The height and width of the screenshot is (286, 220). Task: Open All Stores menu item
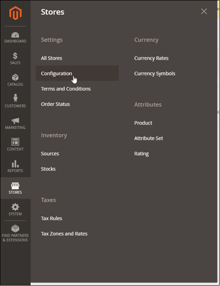click(x=51, y=58)
